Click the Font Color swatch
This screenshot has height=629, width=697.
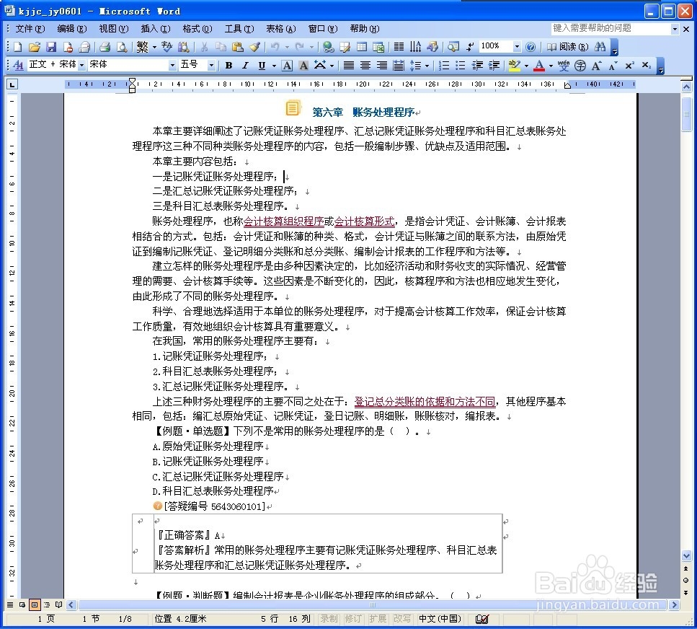click(x=539, y=65)
